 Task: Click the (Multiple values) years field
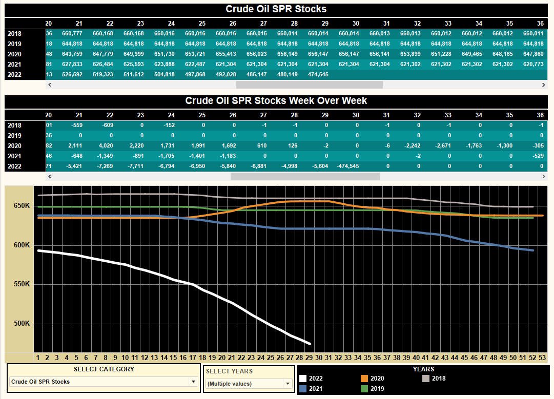coord(249,384)
